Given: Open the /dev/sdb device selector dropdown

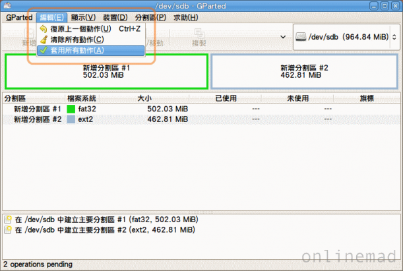Looking at the screenshot, I should (346, 37).
